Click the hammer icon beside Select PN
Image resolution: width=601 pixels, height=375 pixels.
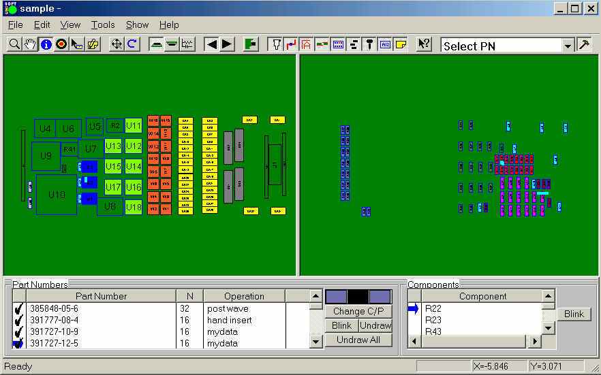click(584, 45)
